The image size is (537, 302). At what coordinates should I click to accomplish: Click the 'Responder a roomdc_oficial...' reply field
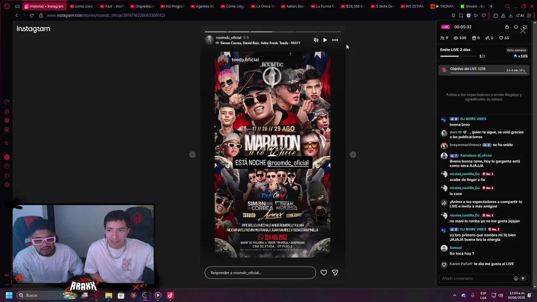click(260, 273)
